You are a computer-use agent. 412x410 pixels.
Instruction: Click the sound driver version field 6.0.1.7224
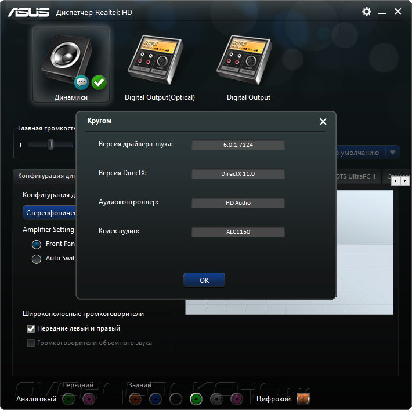pos(238,145)
